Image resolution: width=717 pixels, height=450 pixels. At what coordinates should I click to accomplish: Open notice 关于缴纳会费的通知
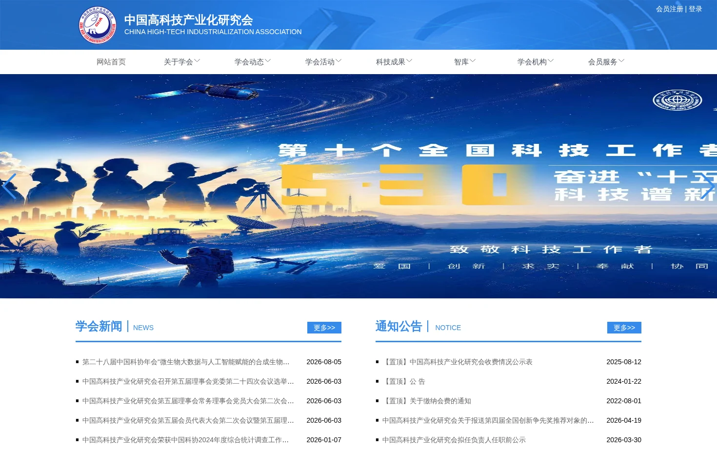click(427, 401)
